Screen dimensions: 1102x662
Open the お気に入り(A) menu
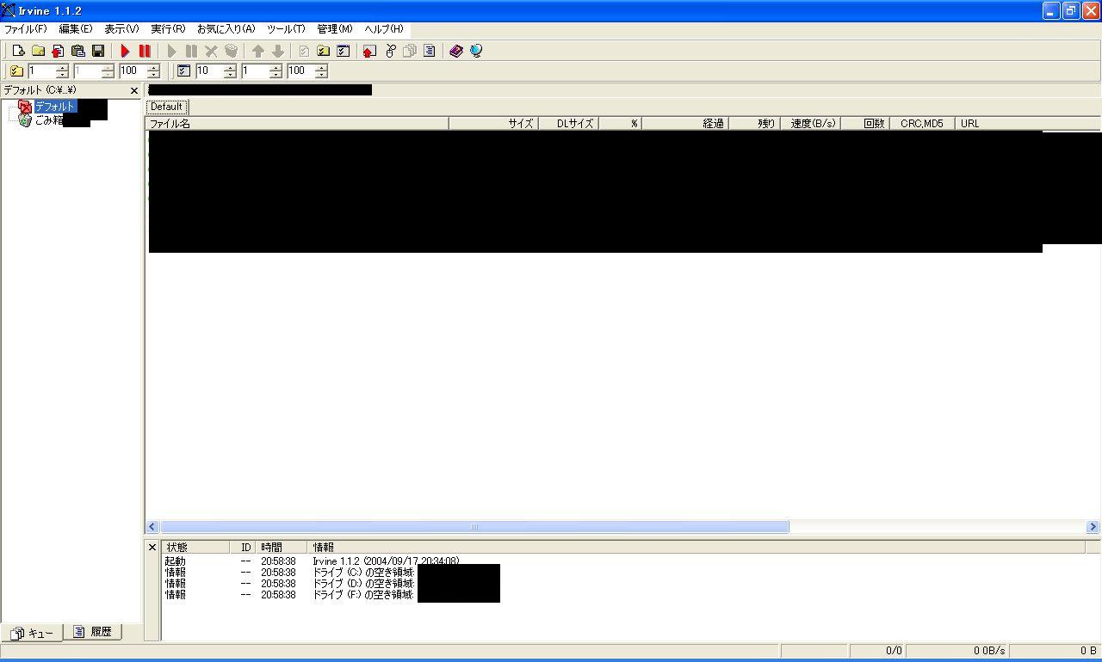(226, 29)
